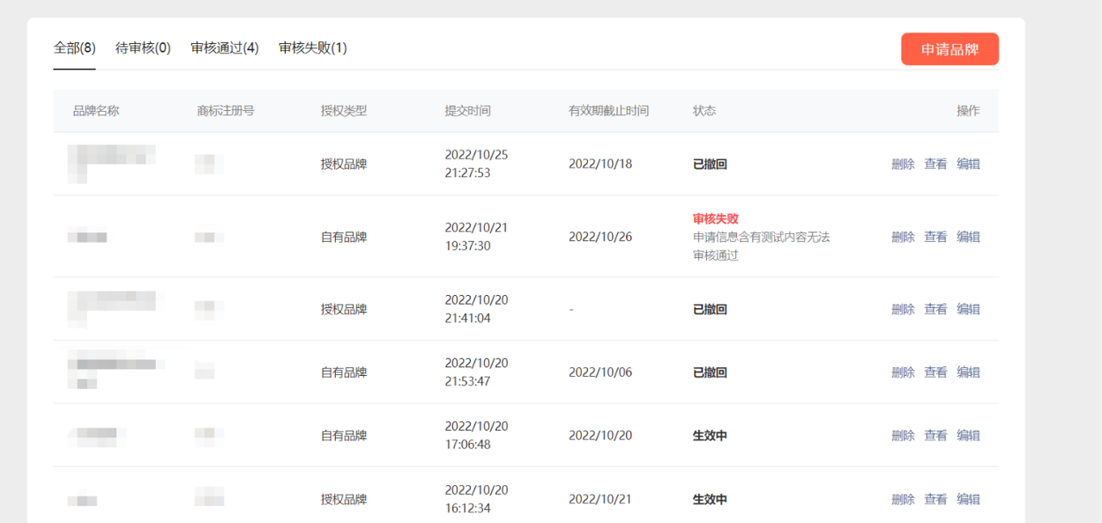Delete the brand submitted 2022/10/20 17:06:48
Screen dimensions: 1102x523
coord(903,436)
